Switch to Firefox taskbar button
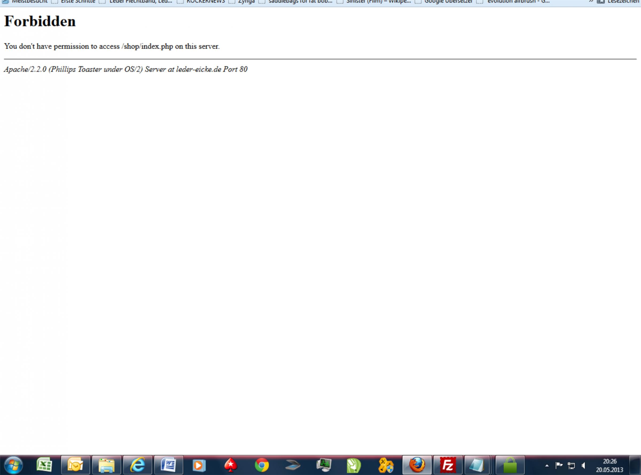This screenshot has height=475, width=641. 417,465
